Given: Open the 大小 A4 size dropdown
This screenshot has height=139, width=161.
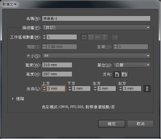Looking at the screenshot, I should point(96,56).
